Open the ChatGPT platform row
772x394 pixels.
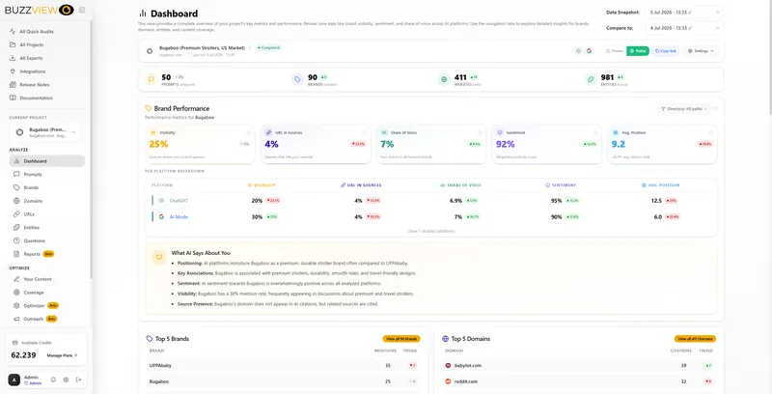[x=431, y=201]
